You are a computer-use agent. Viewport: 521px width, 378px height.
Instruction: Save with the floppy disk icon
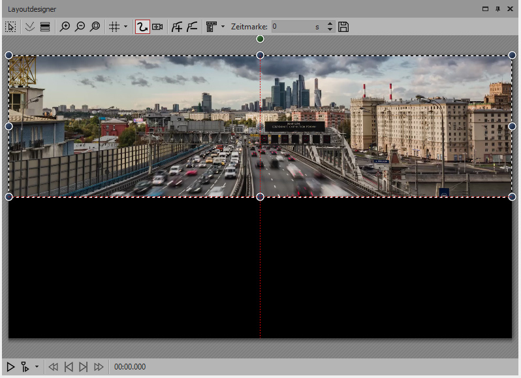pos(343,27)
